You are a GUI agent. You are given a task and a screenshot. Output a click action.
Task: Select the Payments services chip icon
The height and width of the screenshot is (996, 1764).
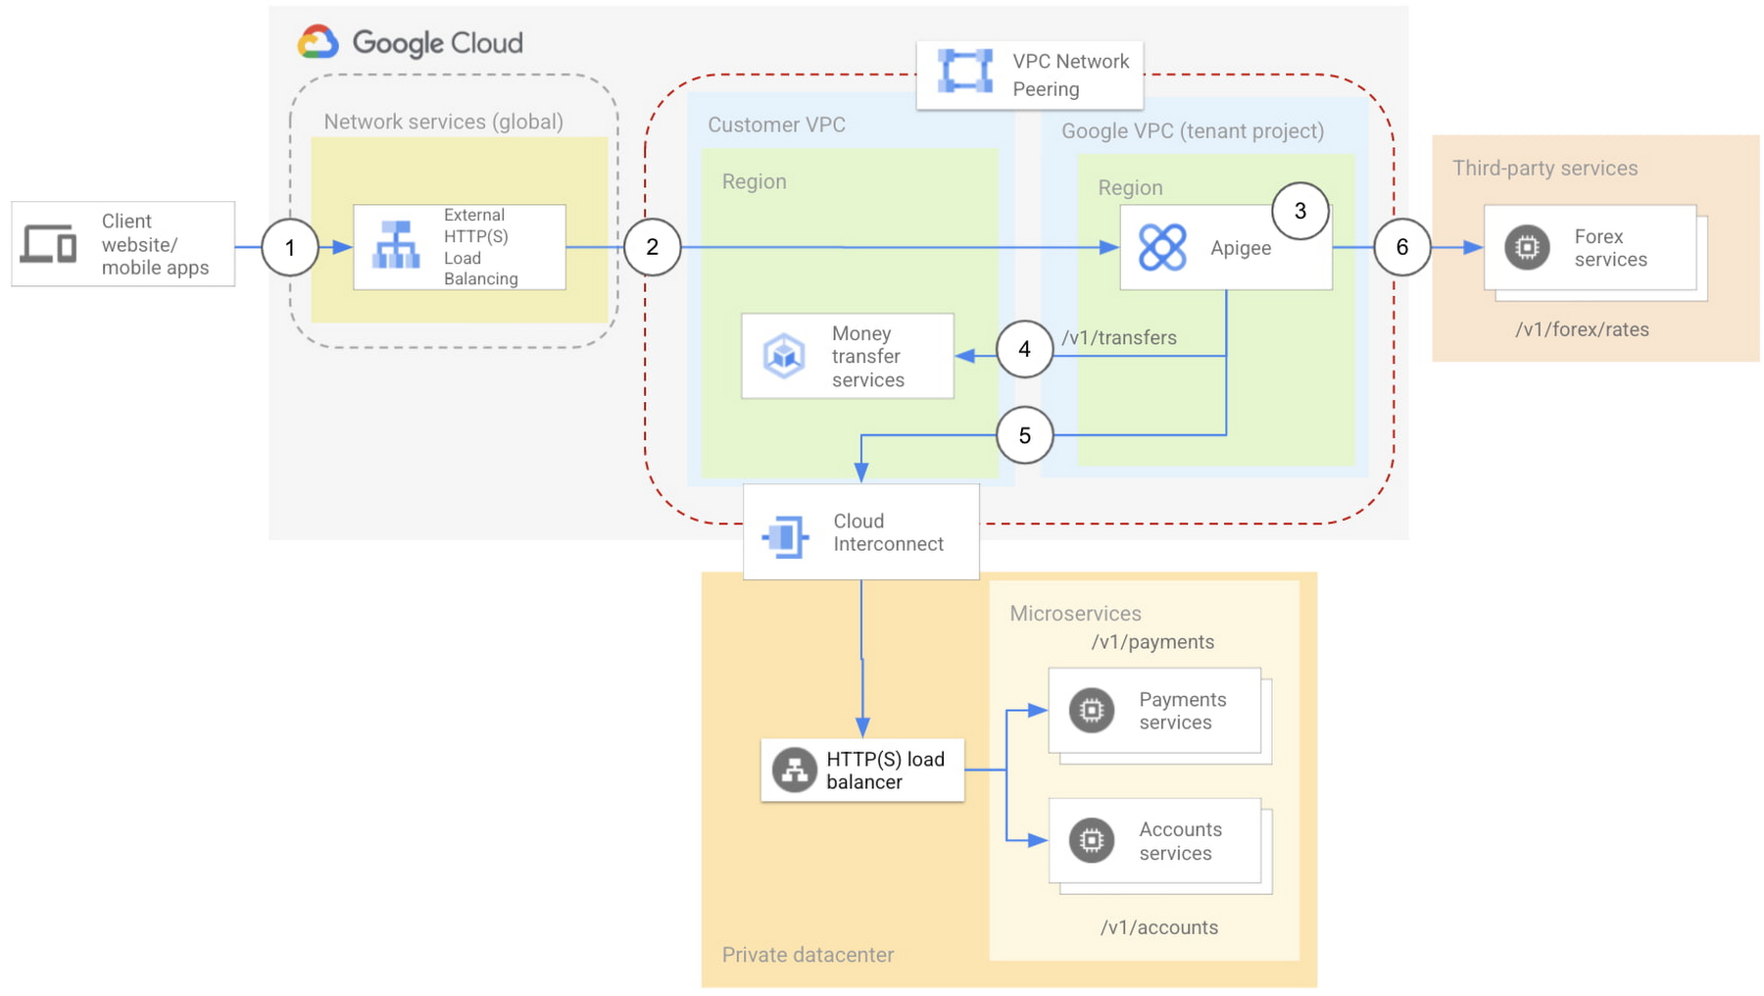[1091, 711]
